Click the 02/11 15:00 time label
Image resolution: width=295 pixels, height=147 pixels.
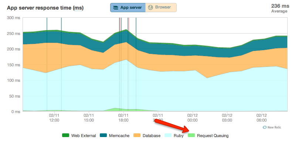point(89,118)
